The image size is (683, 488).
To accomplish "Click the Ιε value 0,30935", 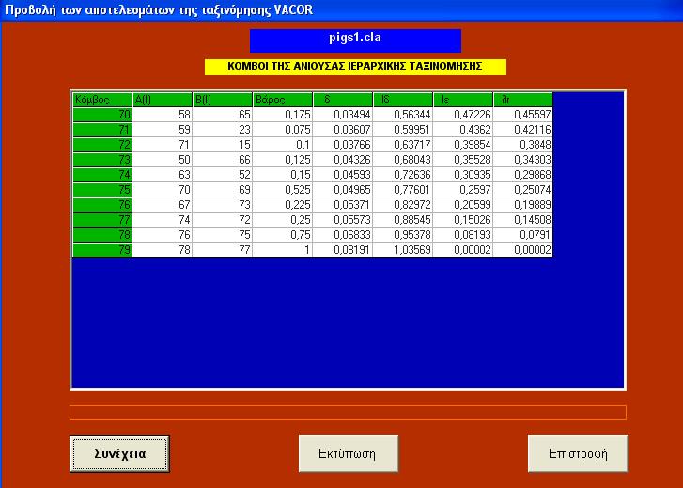I will point(462,175).
